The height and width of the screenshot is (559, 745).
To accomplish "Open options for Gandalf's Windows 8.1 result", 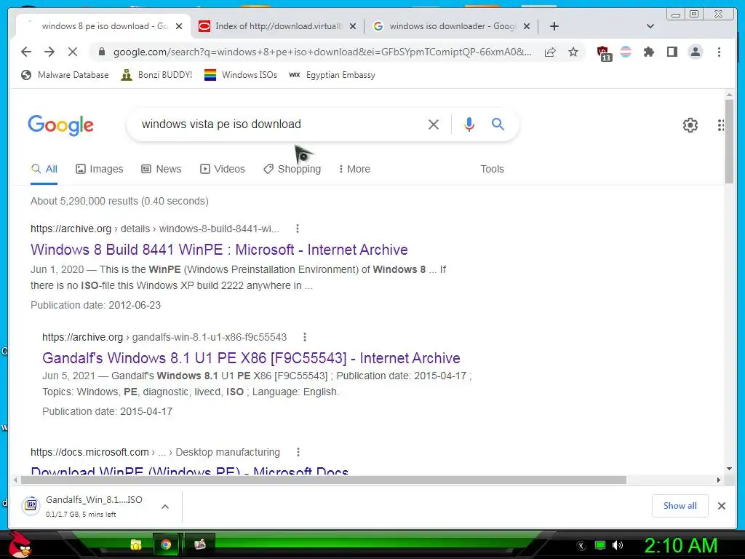I will click(x=305, y=337).
